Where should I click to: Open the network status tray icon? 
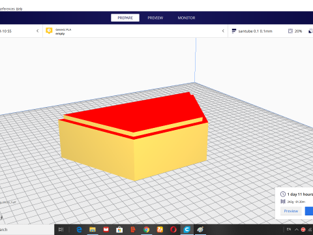[310, 229]
